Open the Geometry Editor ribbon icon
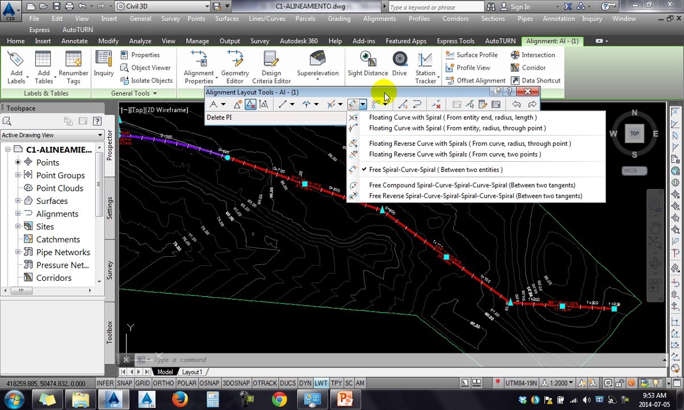 (235, 67)
